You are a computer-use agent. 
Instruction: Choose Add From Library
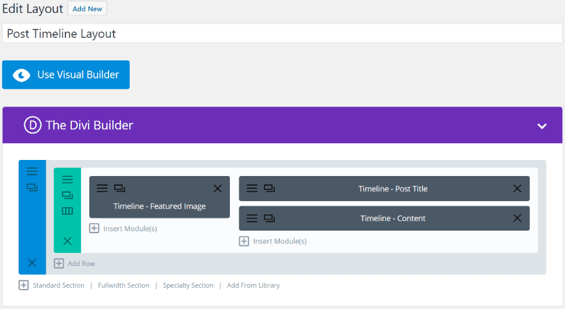click(254, 285)
